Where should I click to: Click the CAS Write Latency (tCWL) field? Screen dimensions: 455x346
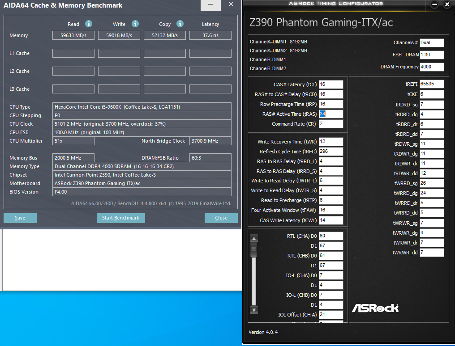[x=331, y=220]
